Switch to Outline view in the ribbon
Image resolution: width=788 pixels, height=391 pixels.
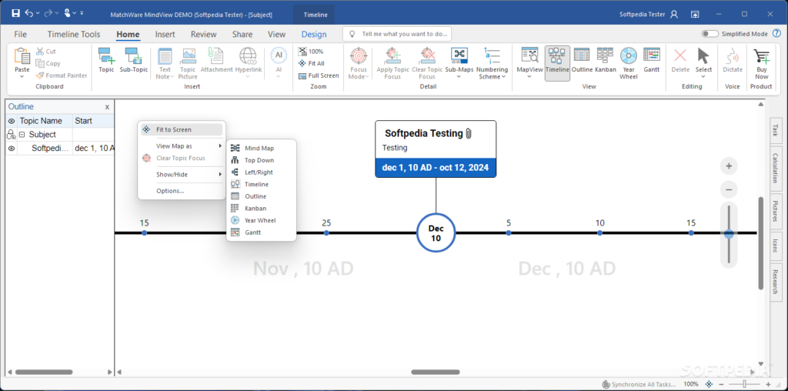[x=582, y=60]
